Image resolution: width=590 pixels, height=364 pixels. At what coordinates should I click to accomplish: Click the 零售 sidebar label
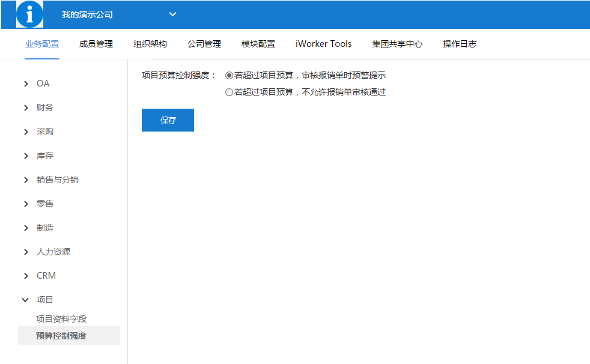tap(45, 204)
